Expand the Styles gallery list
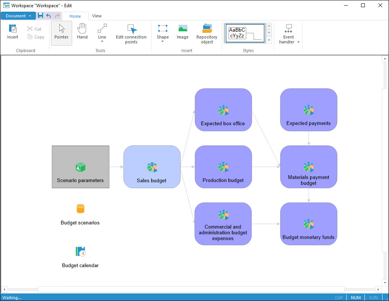Image resolution: width=389 pixels, height=301 pixels. point(269,40)
